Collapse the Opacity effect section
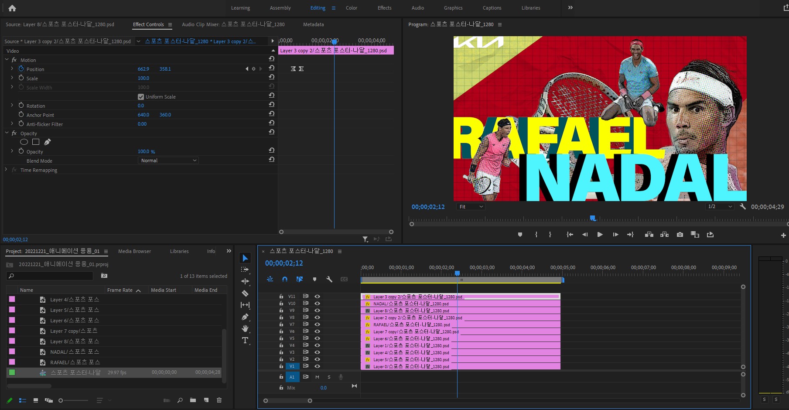 tap(7, 133)
